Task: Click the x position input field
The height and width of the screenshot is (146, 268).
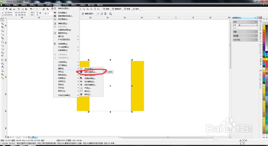Action: click(9, 13)
